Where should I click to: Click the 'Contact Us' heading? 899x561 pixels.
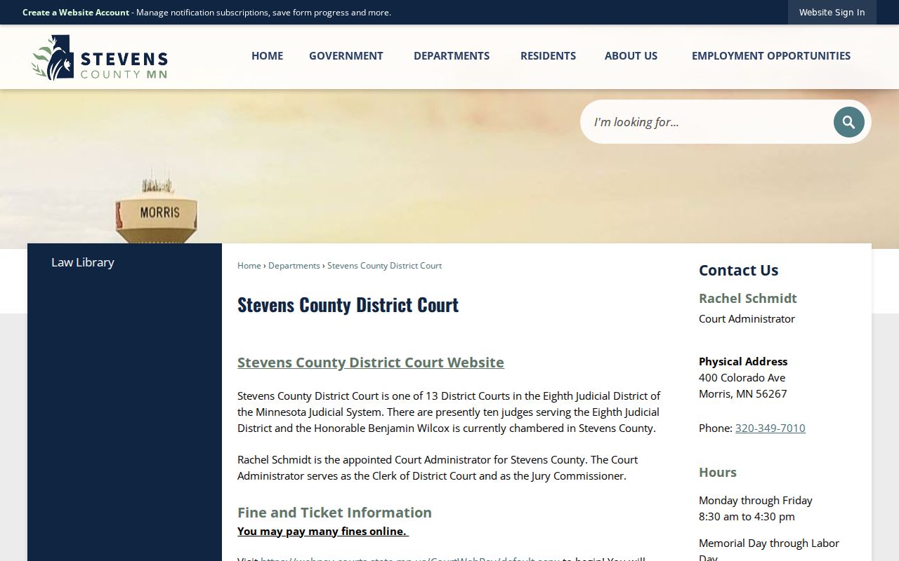(x=739, y=271)
